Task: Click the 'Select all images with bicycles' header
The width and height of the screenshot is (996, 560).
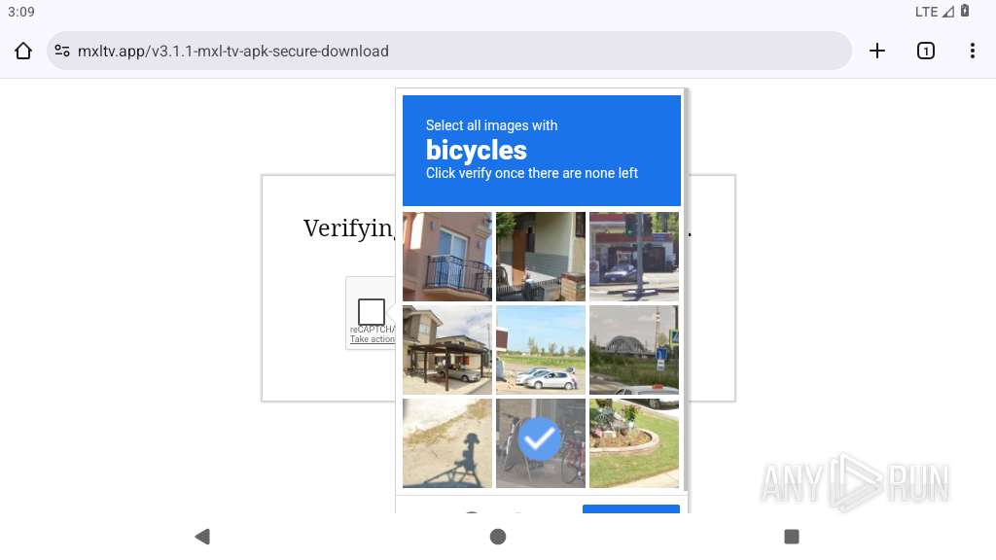Action: (542, 151)
